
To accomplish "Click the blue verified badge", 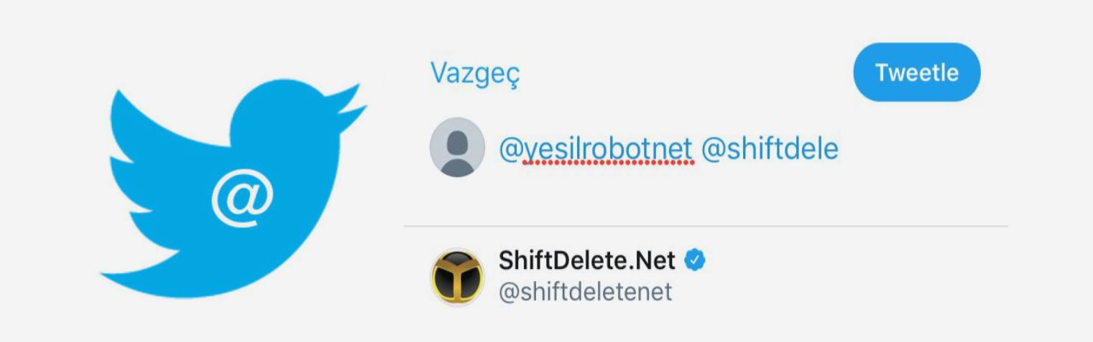I will [x=694, y=260].
